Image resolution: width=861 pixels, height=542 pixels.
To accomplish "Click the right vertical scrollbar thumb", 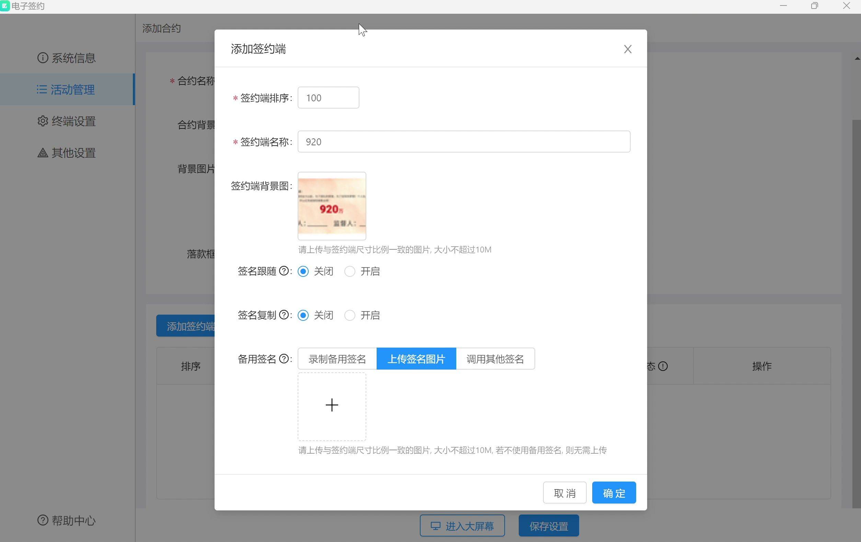I will tap(856, 314).
